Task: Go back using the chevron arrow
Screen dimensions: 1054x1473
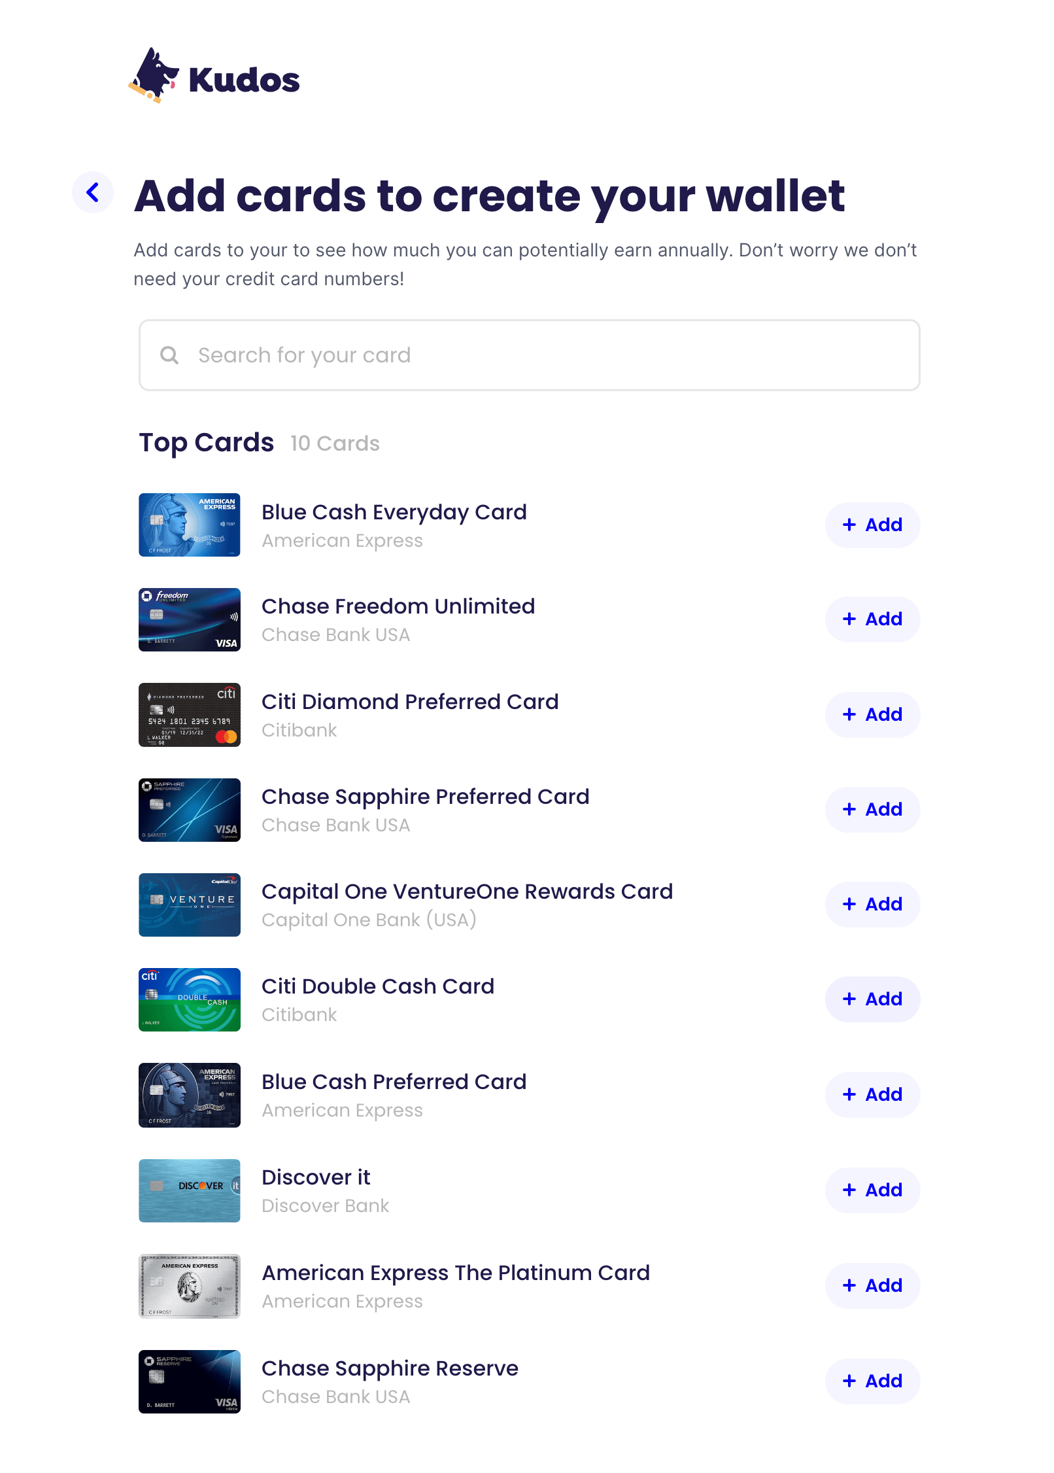Action: (x=93, y=192)
